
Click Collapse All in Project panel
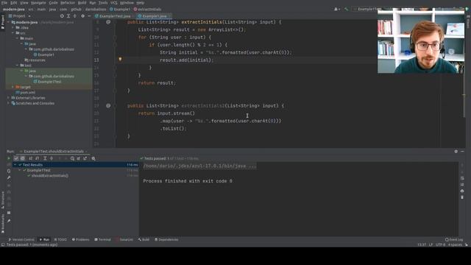click(75, 16)
